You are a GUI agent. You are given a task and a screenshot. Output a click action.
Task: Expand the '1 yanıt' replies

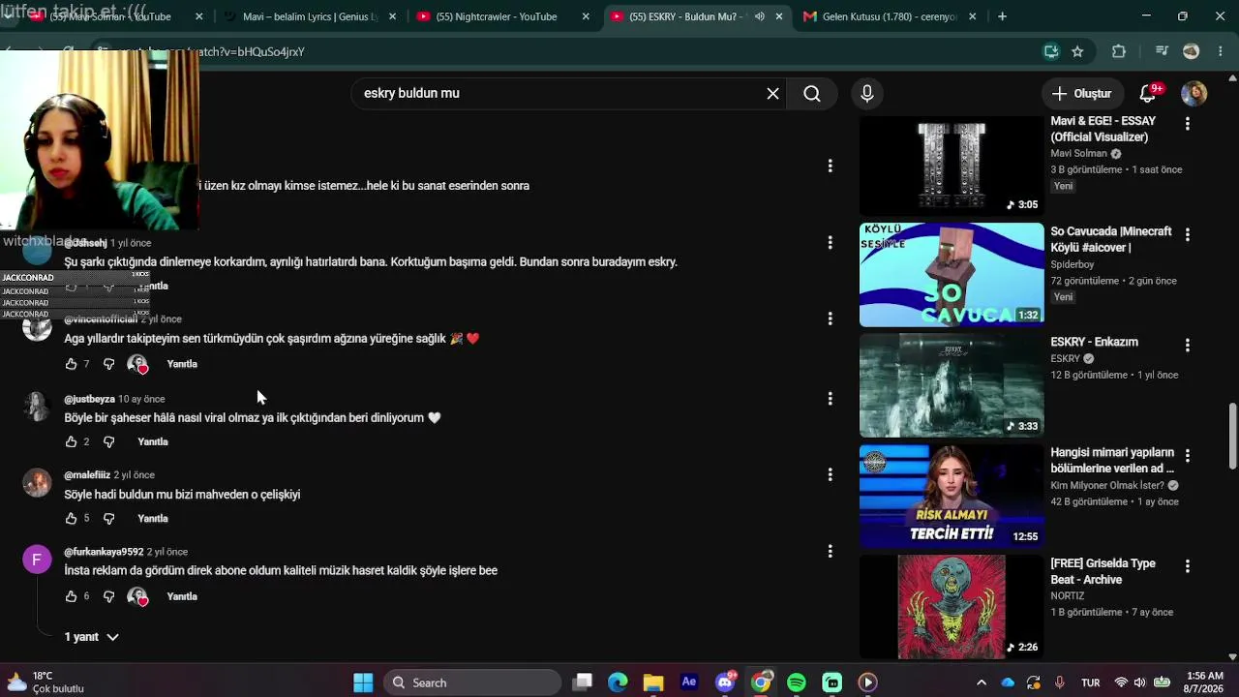pyautogui.click(x=92, y=637)
